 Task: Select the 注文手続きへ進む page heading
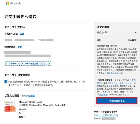pyautogui.click(x=20, y=17)
